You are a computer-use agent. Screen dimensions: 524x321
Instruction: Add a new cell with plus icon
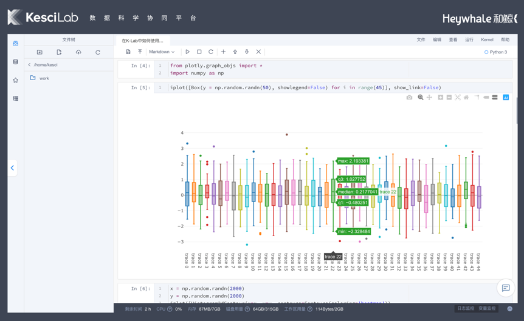223,52
